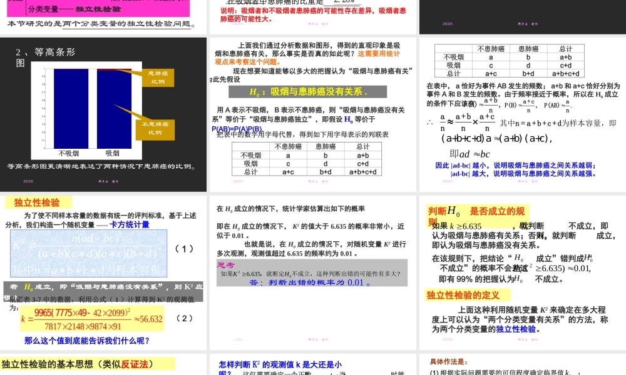
Task: Select the 独立性检验的基本思想 slide thumbnail
Action: (x=103, y=364)
